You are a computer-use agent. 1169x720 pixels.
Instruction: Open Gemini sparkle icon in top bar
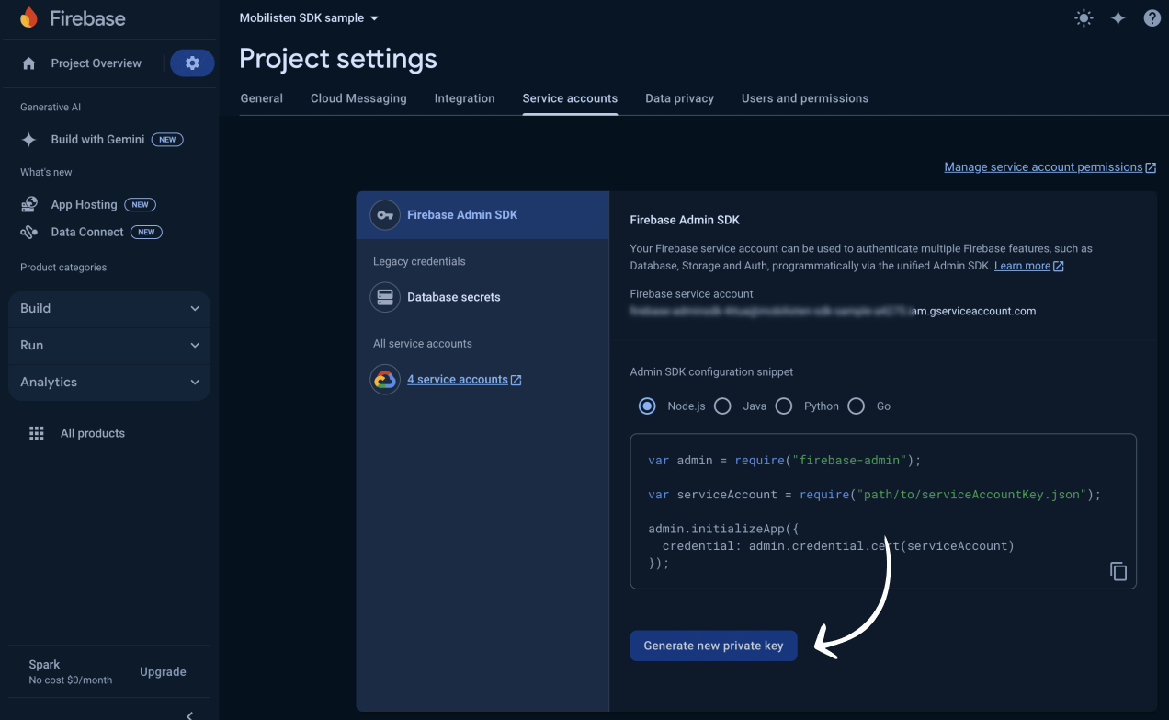pyautogui.click(x=1118, y=18)
